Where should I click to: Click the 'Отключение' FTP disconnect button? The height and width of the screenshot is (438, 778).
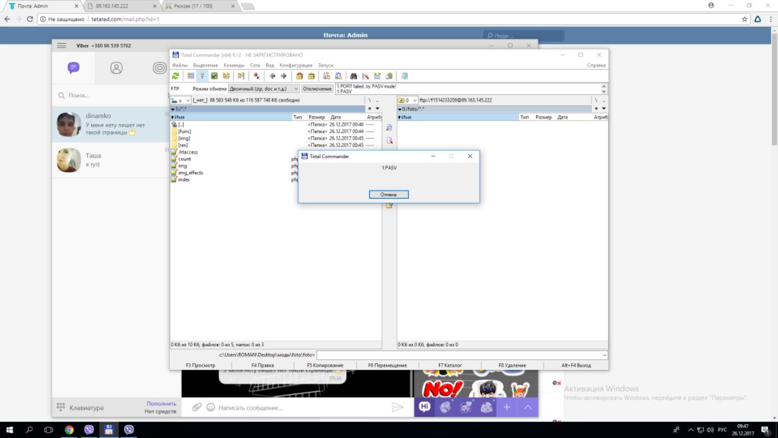point(317,89)
